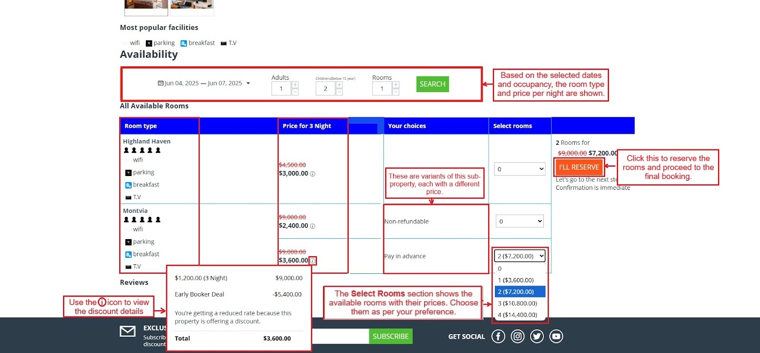This screenshot has height=353, width=760.
Task: Expand Non-refundable room quantity dropdown
Action: (520, 221)
